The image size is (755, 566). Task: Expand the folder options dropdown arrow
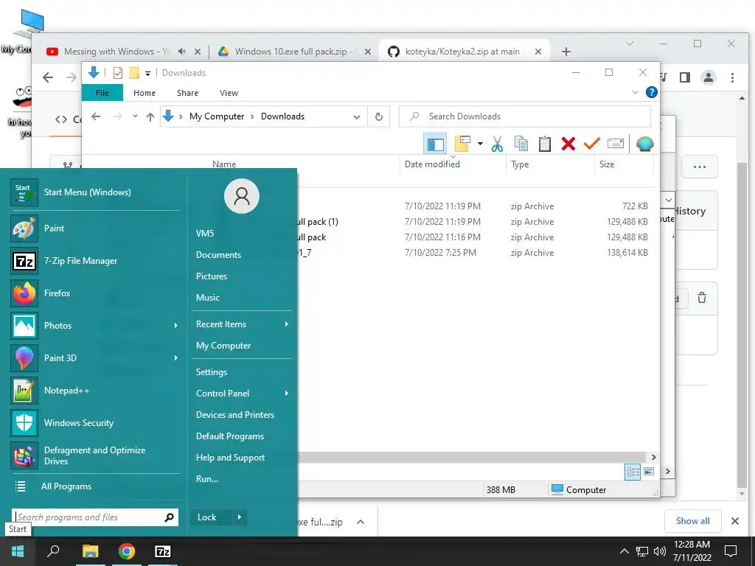480,144
